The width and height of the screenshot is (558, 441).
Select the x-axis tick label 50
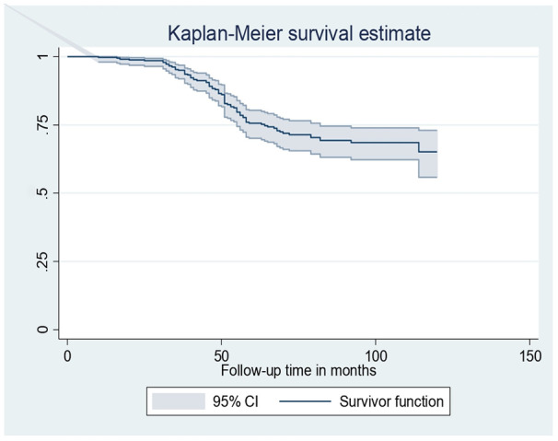pyautogui.click(x=221, y=354)
